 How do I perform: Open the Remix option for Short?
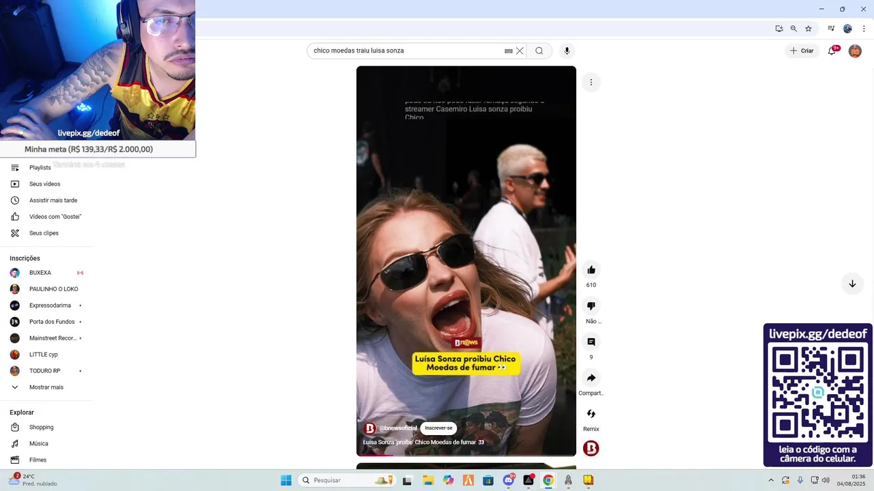click(x=591, y=414)
